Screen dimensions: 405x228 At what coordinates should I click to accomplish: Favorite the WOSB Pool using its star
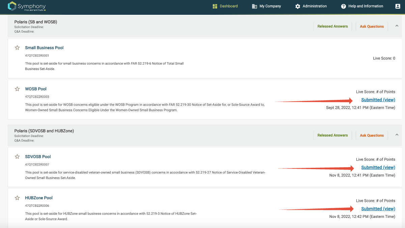pyautogui.click(x=17, y=88)
